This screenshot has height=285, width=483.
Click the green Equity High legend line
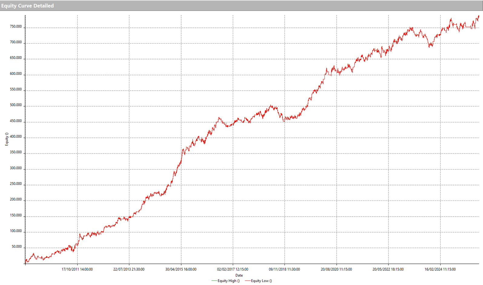click(214, 281)
